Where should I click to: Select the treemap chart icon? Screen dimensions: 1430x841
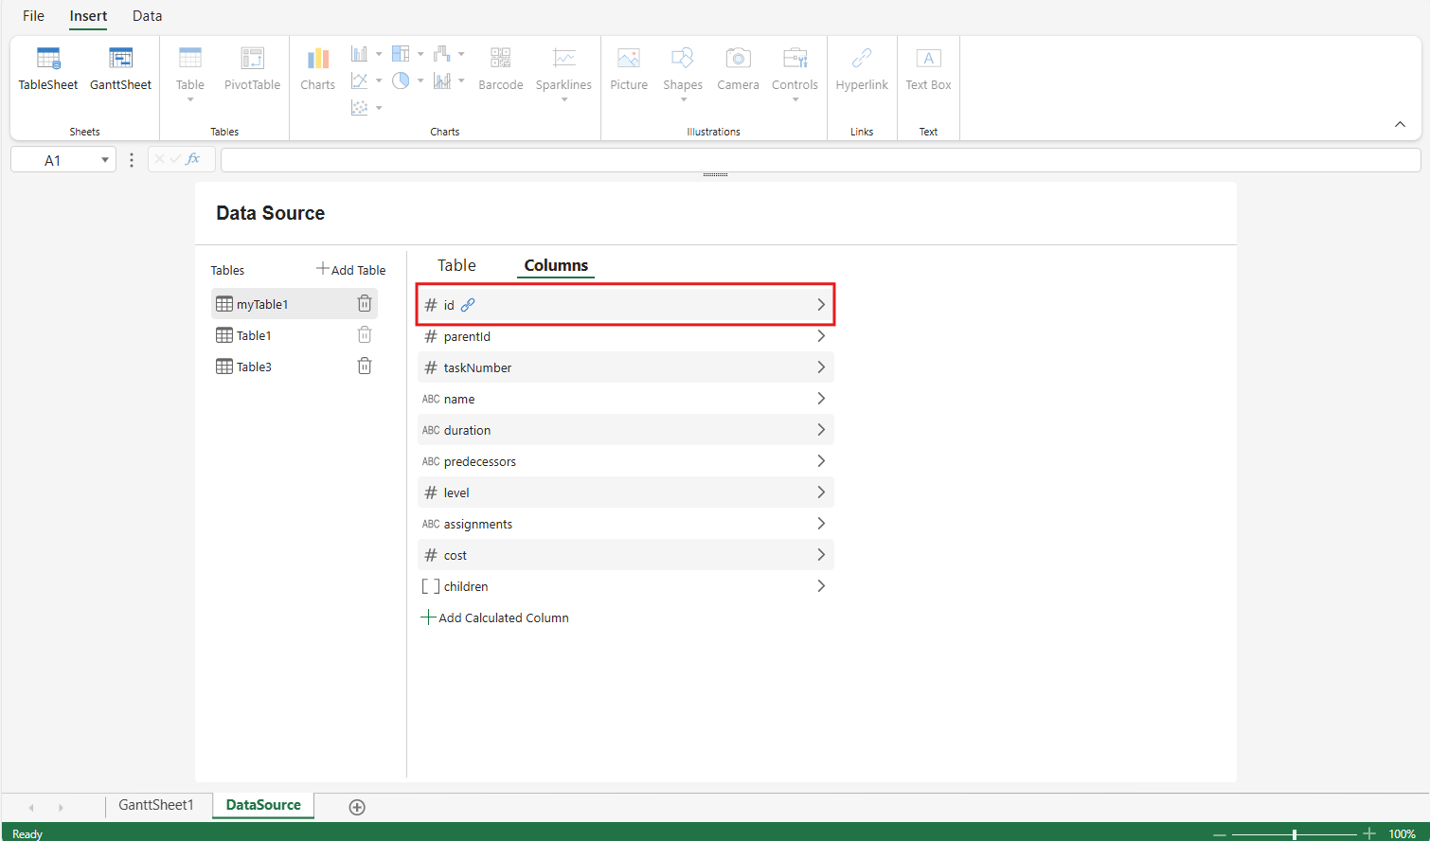coord(402,54)
